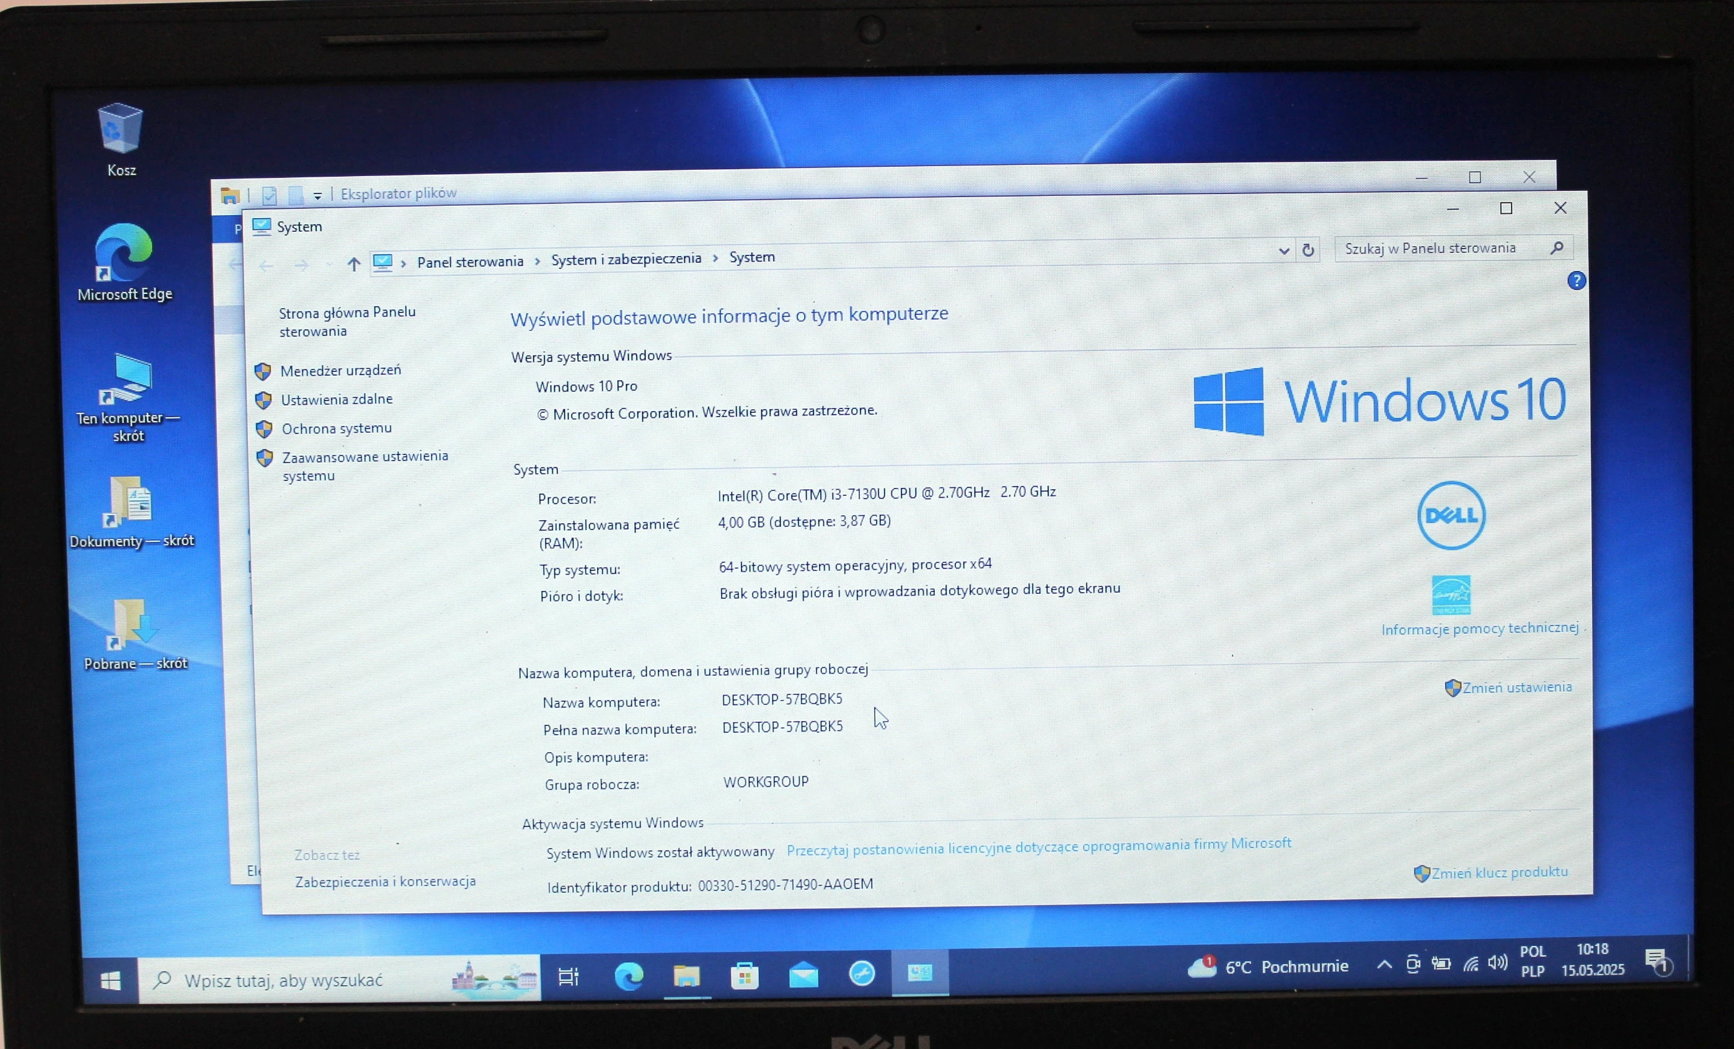
Task: Open the clock showing 10:18
Action: (1593, 960)
